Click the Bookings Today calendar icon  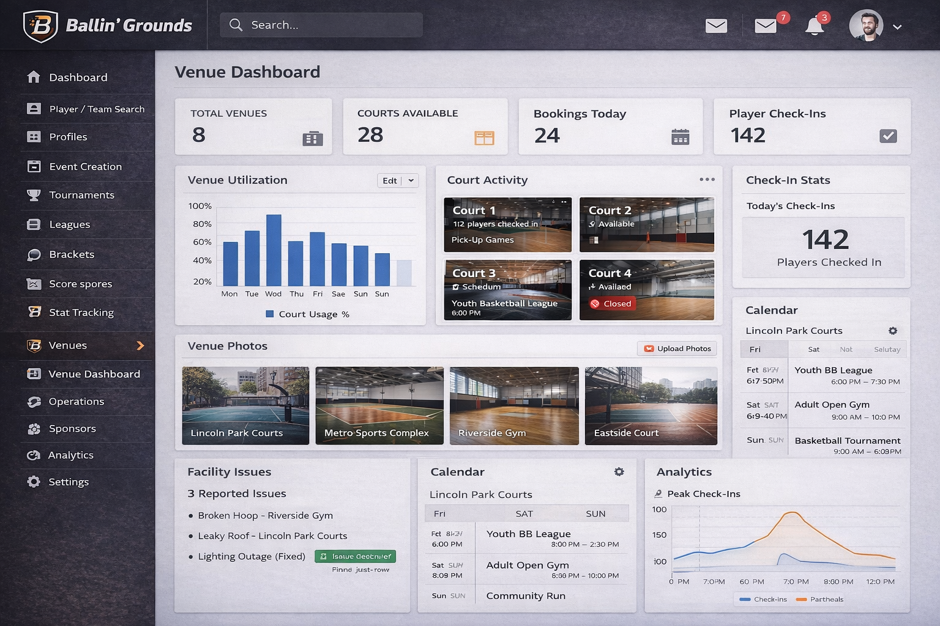pos(680,137)
